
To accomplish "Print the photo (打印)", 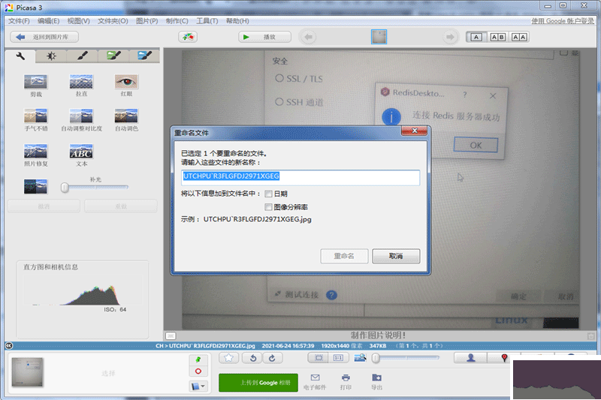I will (x=346, y=382).
